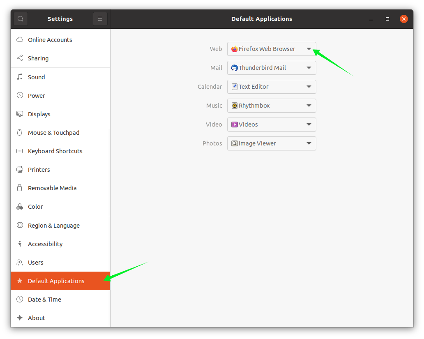Viewport: 424px width, 339px height.
Task: Click the Power icon in sidebar
Action: [20, 95]
